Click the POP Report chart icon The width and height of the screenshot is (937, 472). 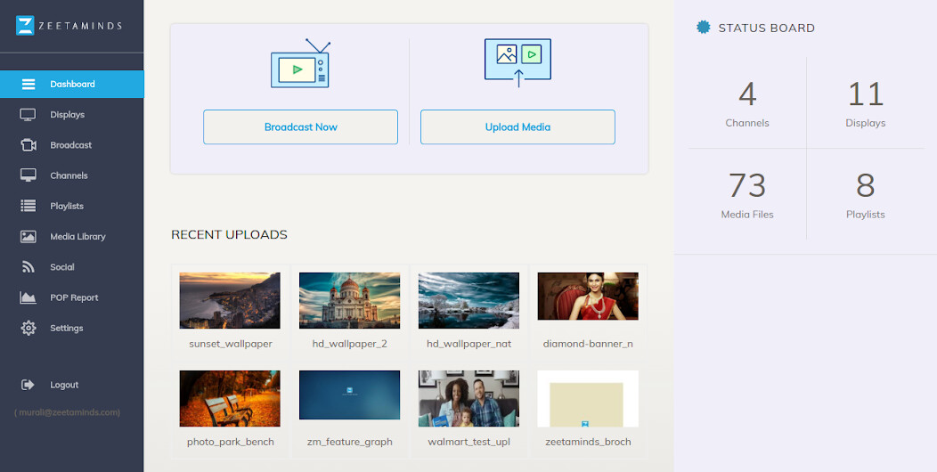pyautogui.click(x=29, y=297)
